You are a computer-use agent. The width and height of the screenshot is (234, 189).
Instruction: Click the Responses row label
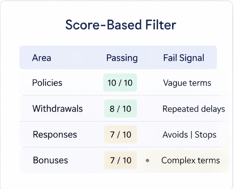(55, 134)
